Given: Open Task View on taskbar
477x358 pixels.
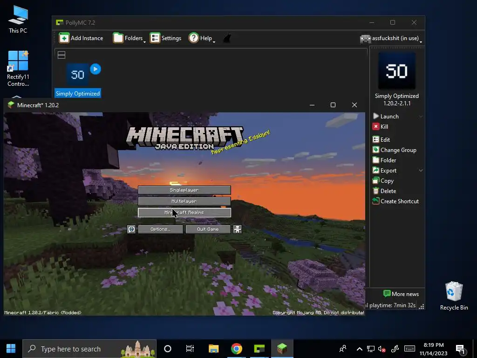Looking at the screenshot, I should click(190, 349).
